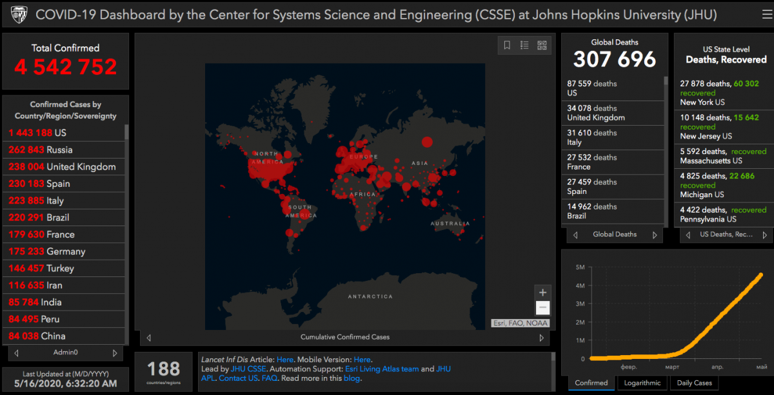Screen dimensions: 774x395
Task: Select Russia in confirmed cases list
Action: point(63,149)
